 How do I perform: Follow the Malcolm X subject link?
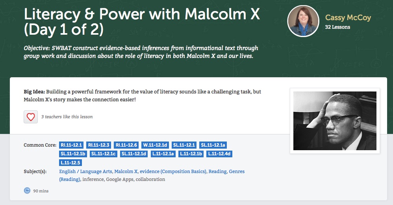point(126,171)
